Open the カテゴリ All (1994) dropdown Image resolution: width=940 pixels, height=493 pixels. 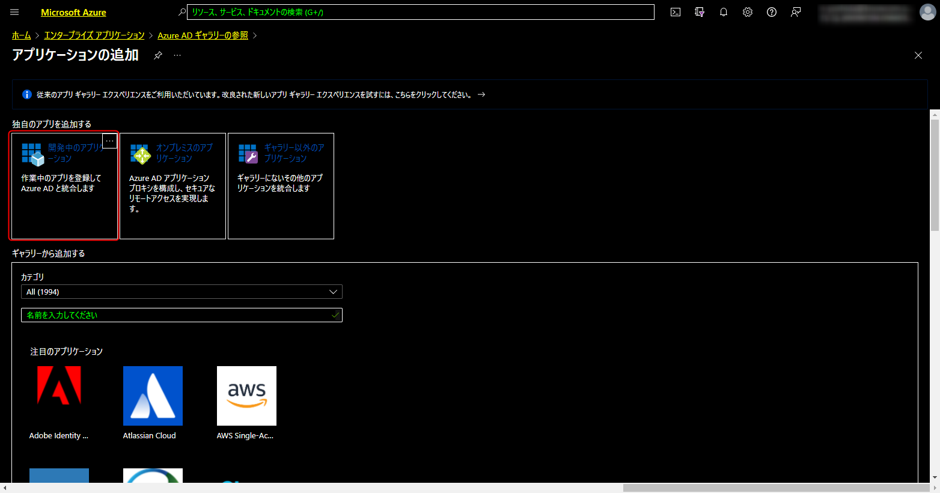point(182,292)
